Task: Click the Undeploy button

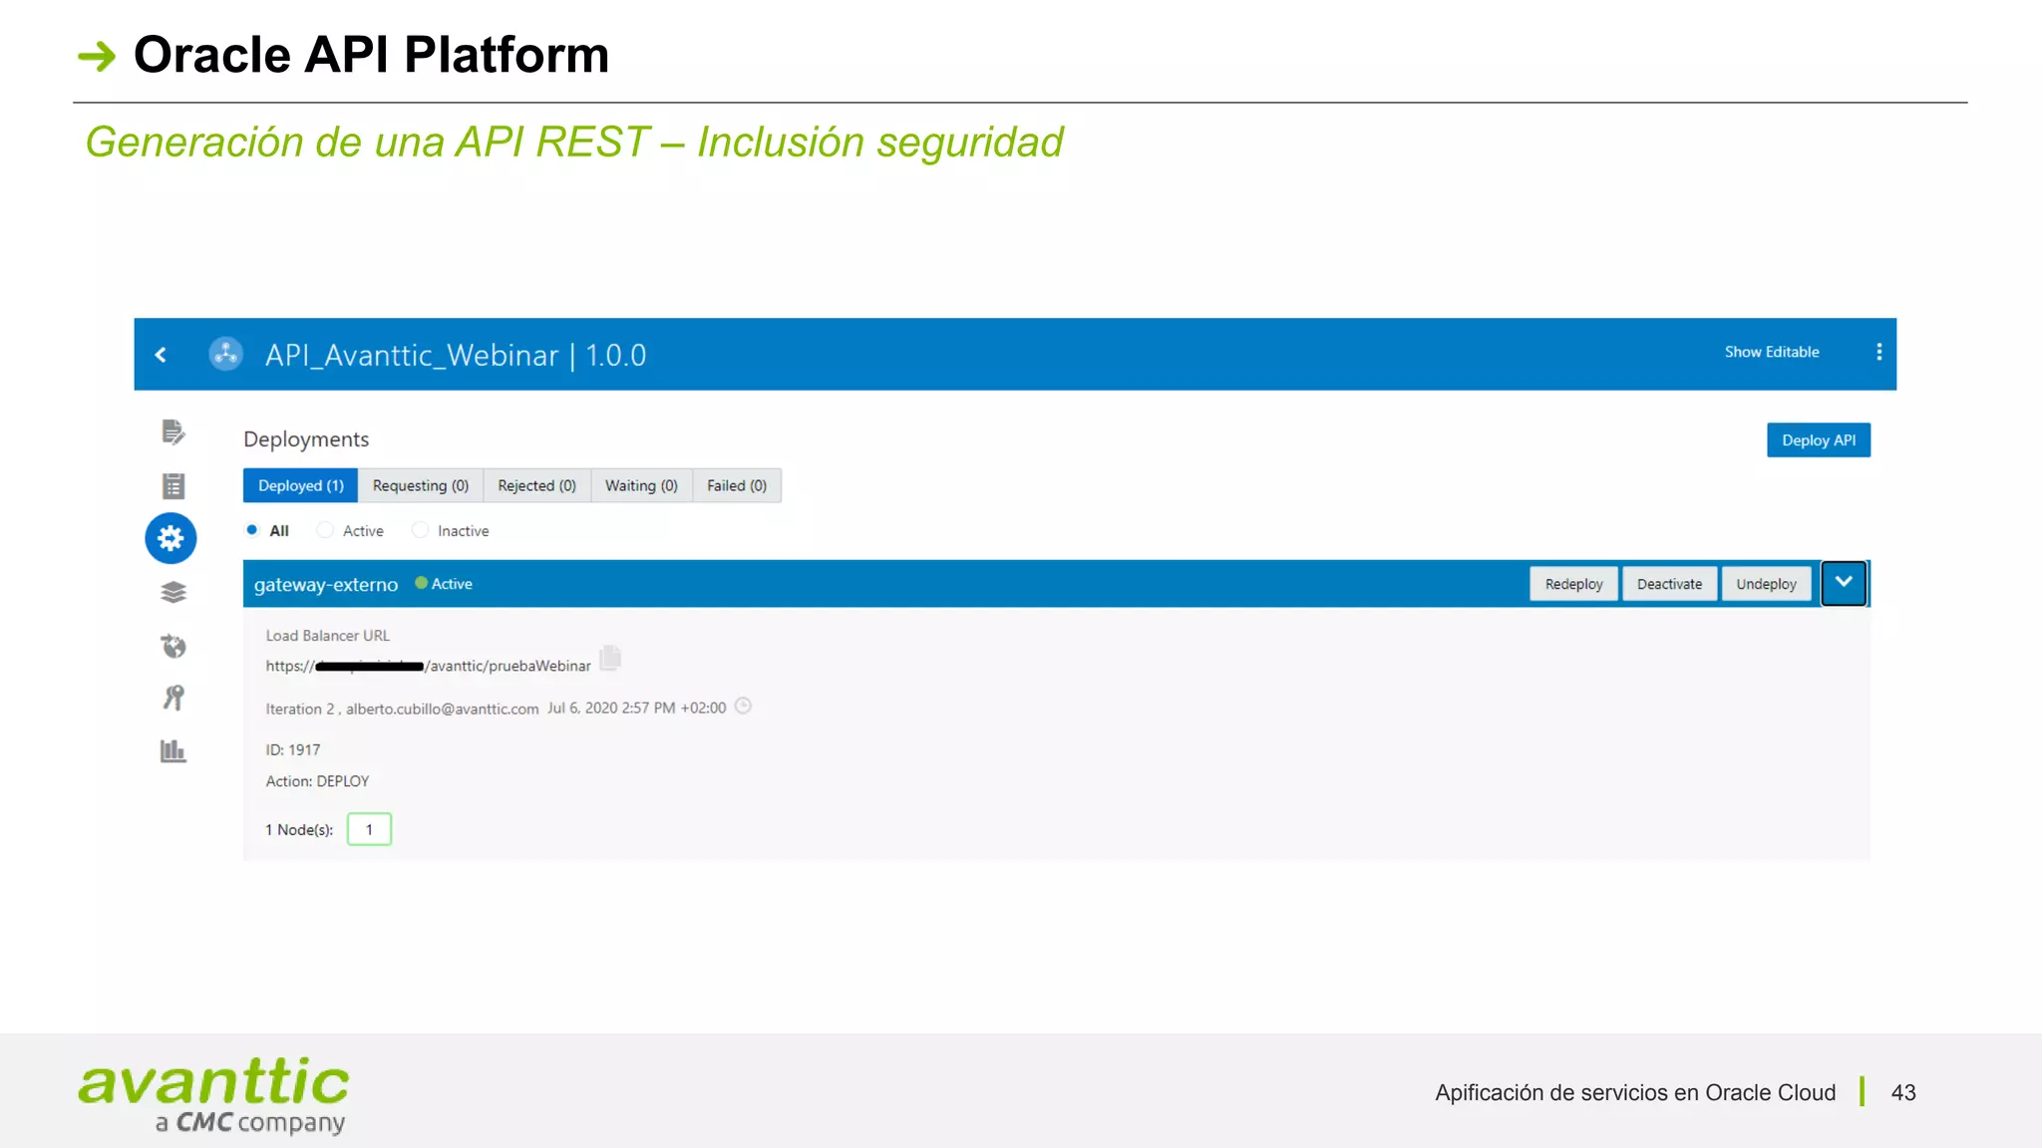Action: point(1766,584)
